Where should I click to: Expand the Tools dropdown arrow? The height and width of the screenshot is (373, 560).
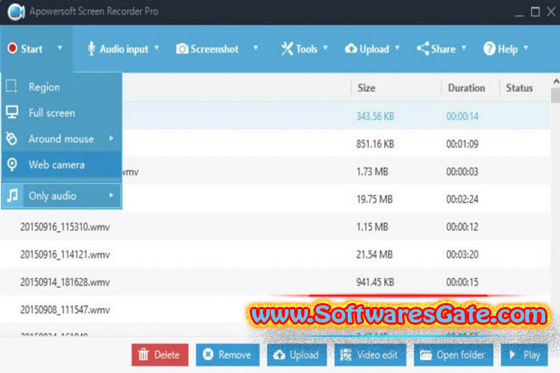325,48
